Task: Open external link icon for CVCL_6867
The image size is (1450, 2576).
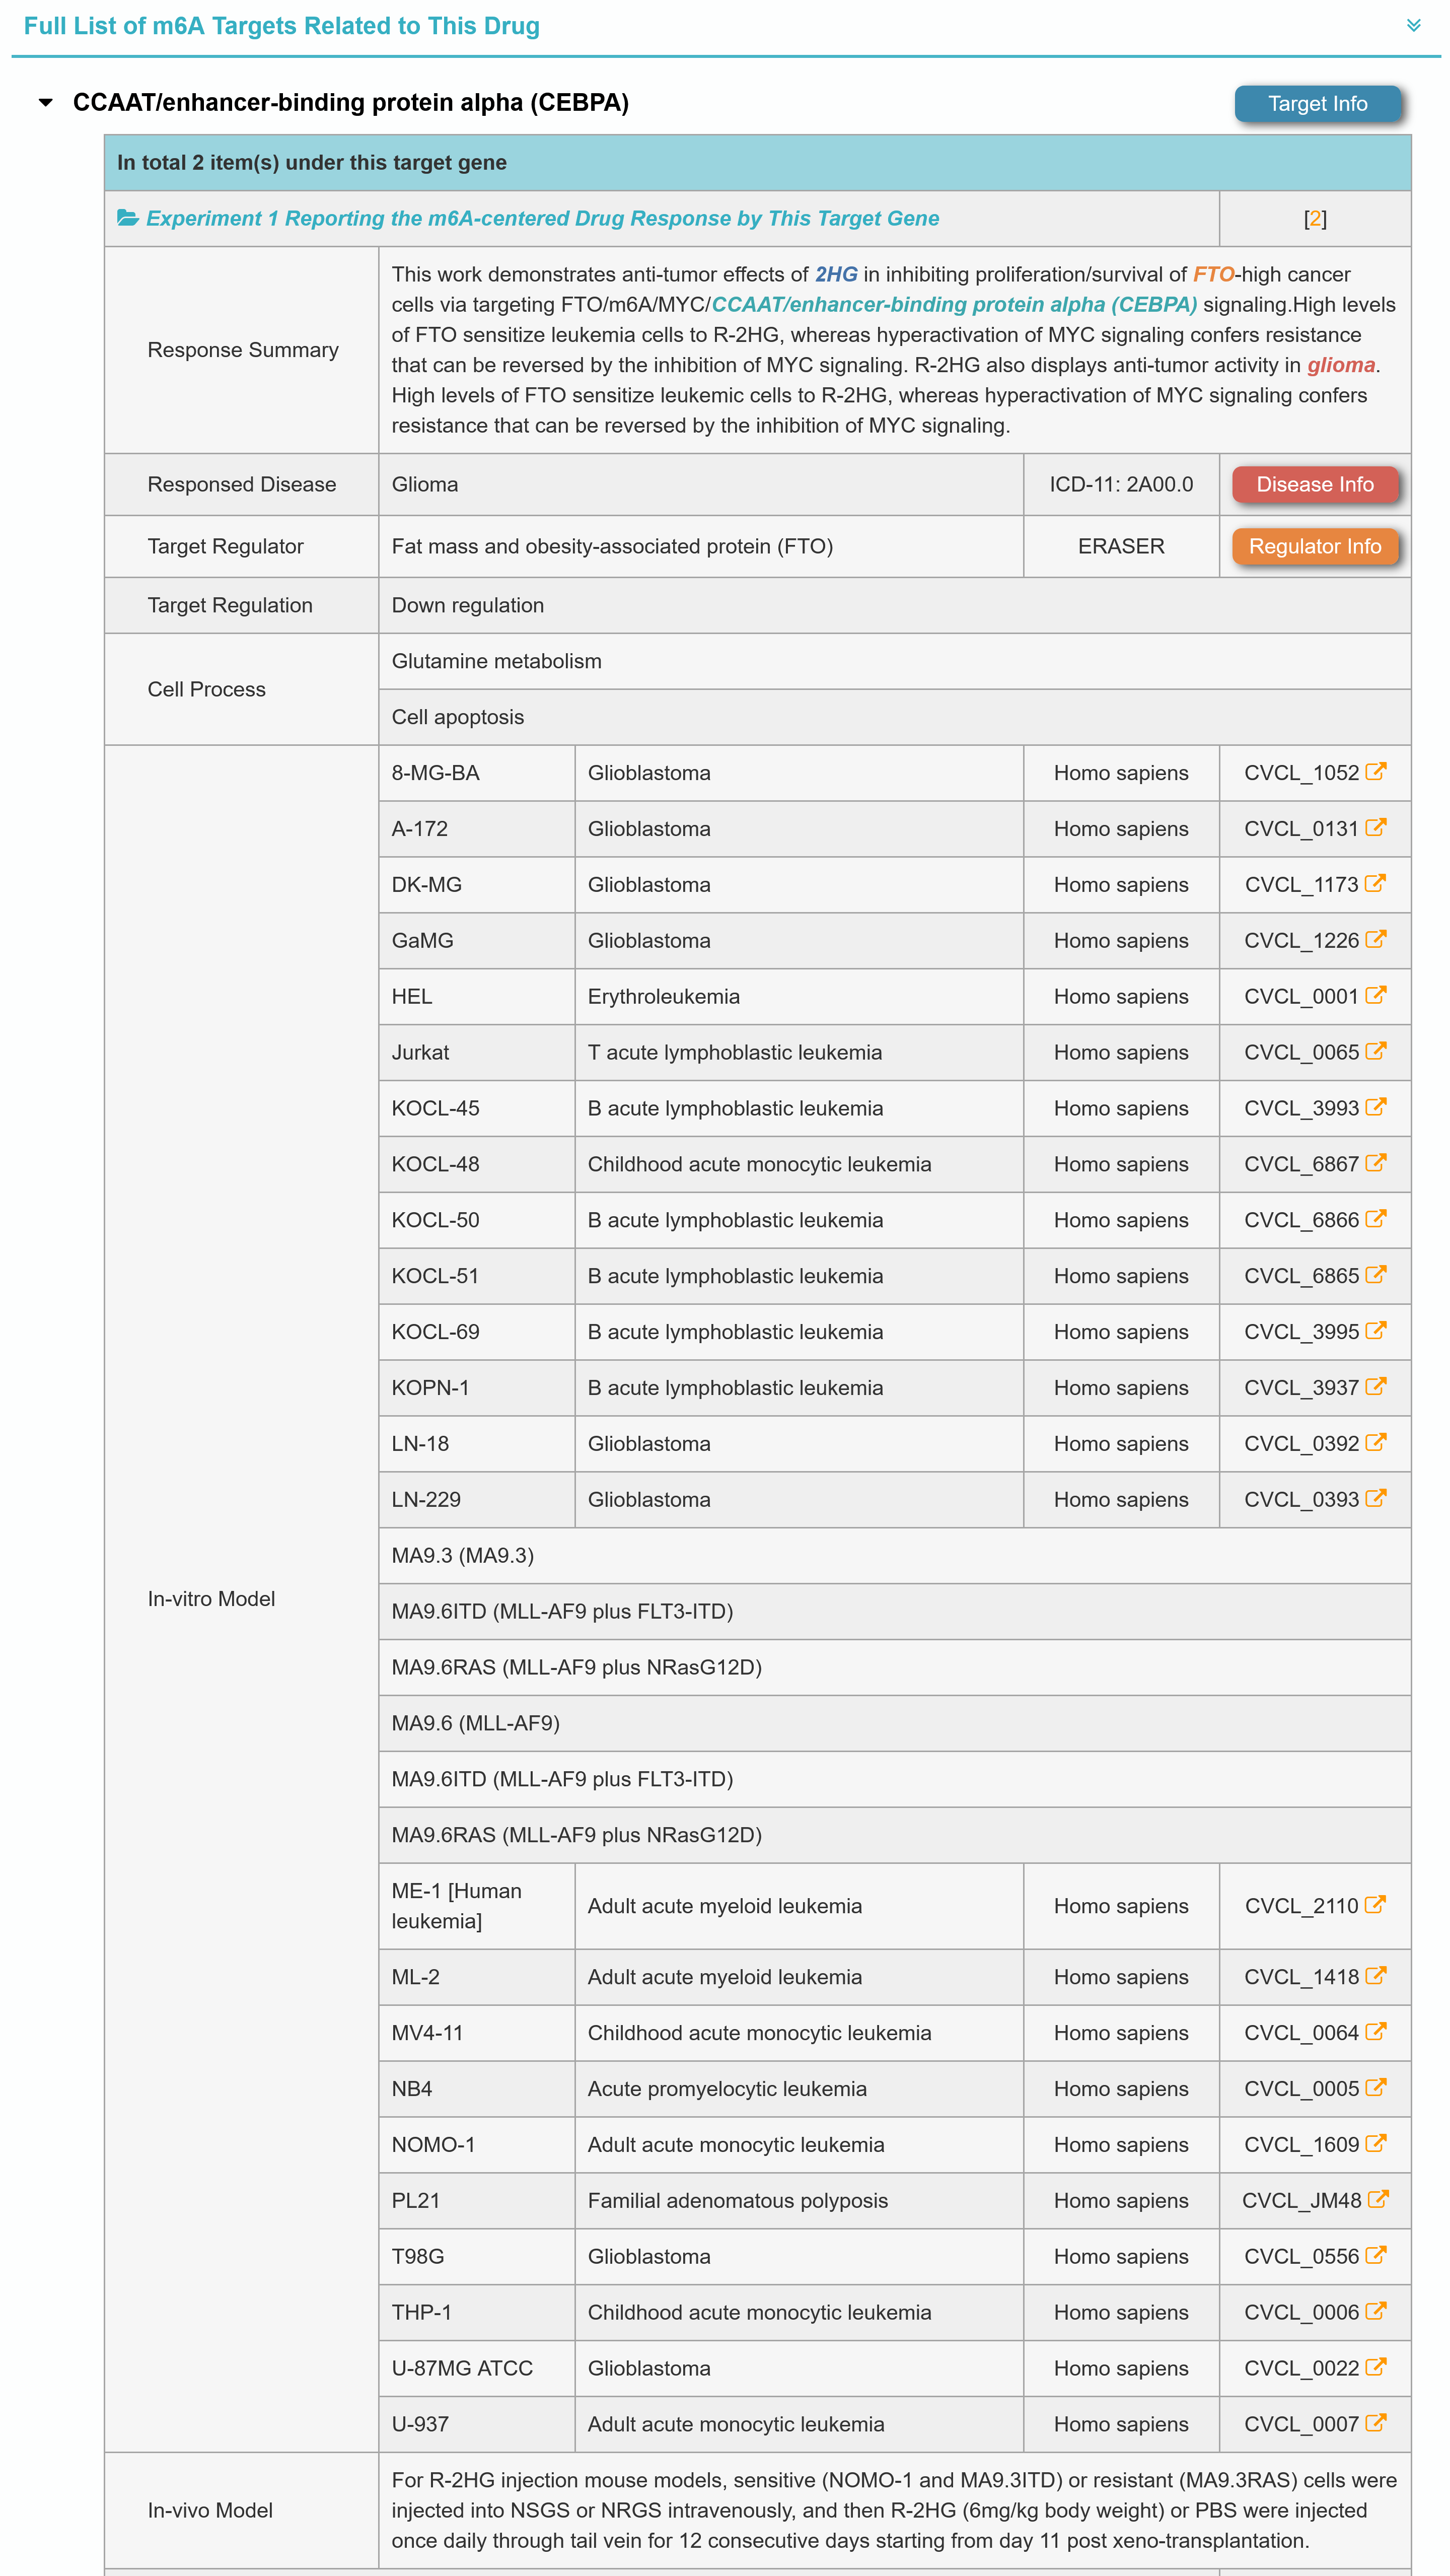Action: pyautogui.click(x=1375, y=1163)
